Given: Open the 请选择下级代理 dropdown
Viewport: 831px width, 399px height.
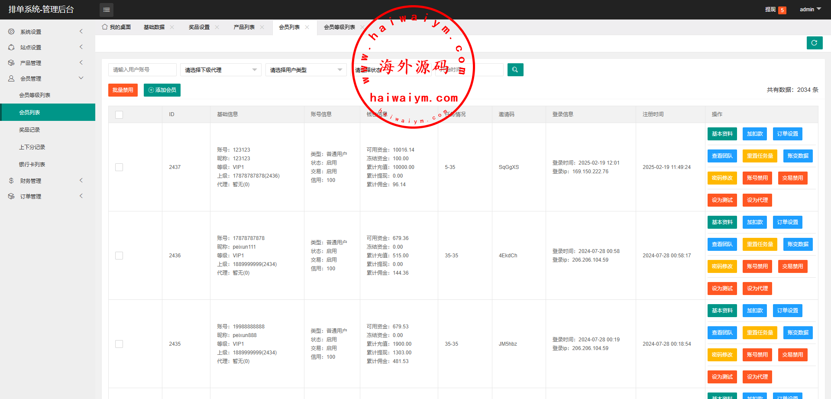Looking at the screenshot, I should [220, 70].
